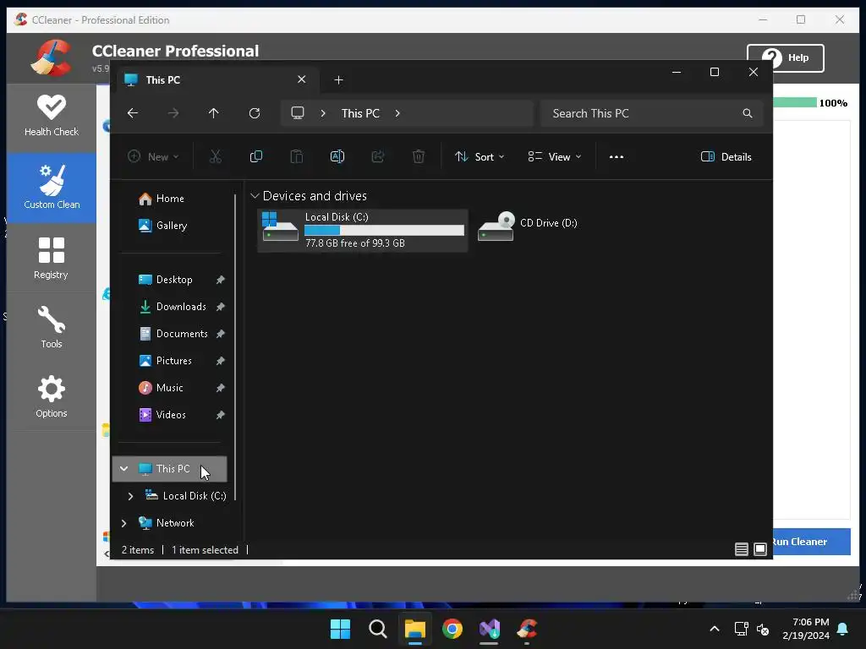Viewport: 866px width, 649px height.
Task: Open taskbar Search
Action: [x=378, y=629]
